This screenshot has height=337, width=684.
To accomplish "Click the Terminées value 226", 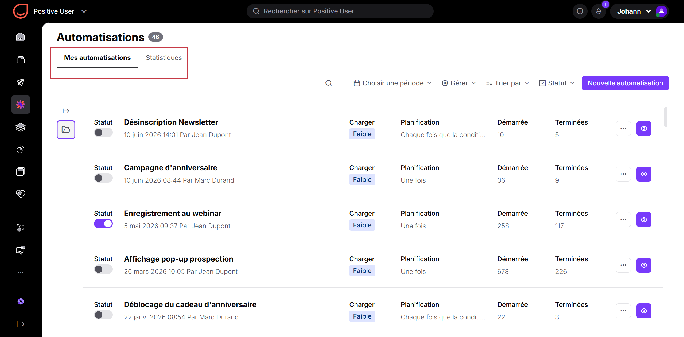I will click(561, 272).
